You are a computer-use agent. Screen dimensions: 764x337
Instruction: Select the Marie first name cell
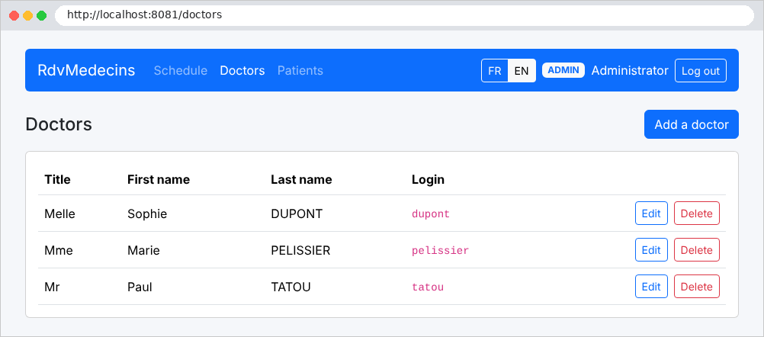pyautogui.click(x=143, y=250)
